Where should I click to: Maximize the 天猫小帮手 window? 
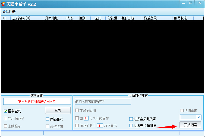click(x=191, y=3)
